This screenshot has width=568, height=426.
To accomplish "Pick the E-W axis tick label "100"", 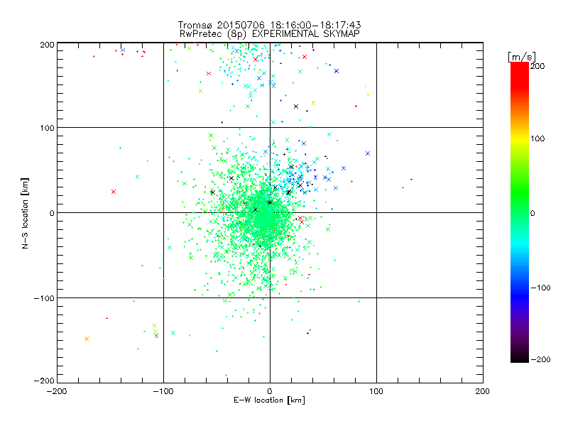I will click(x=376, y=391).
